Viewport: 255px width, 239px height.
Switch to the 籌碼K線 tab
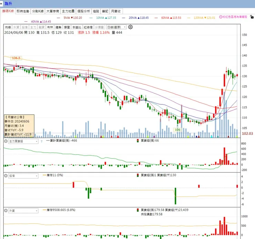(8, 11)
